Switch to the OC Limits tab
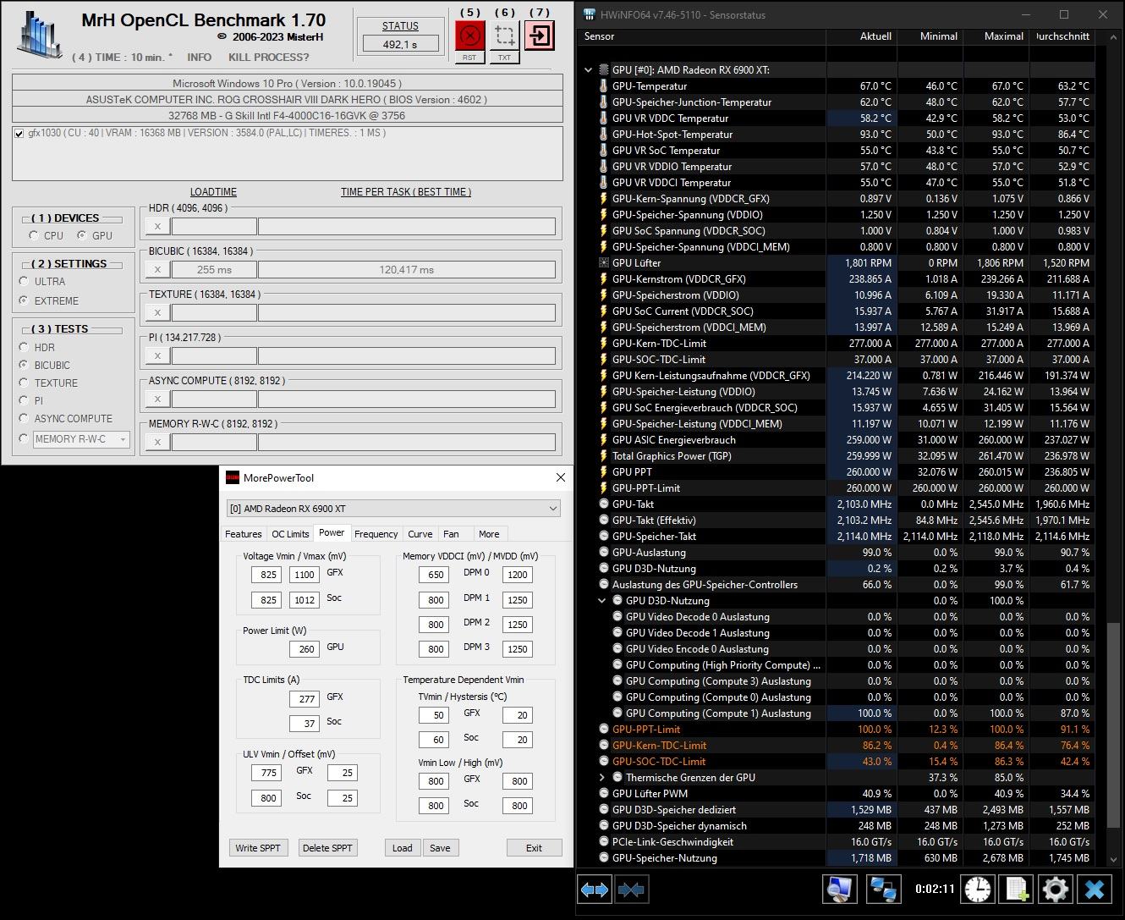 [290, 534]
